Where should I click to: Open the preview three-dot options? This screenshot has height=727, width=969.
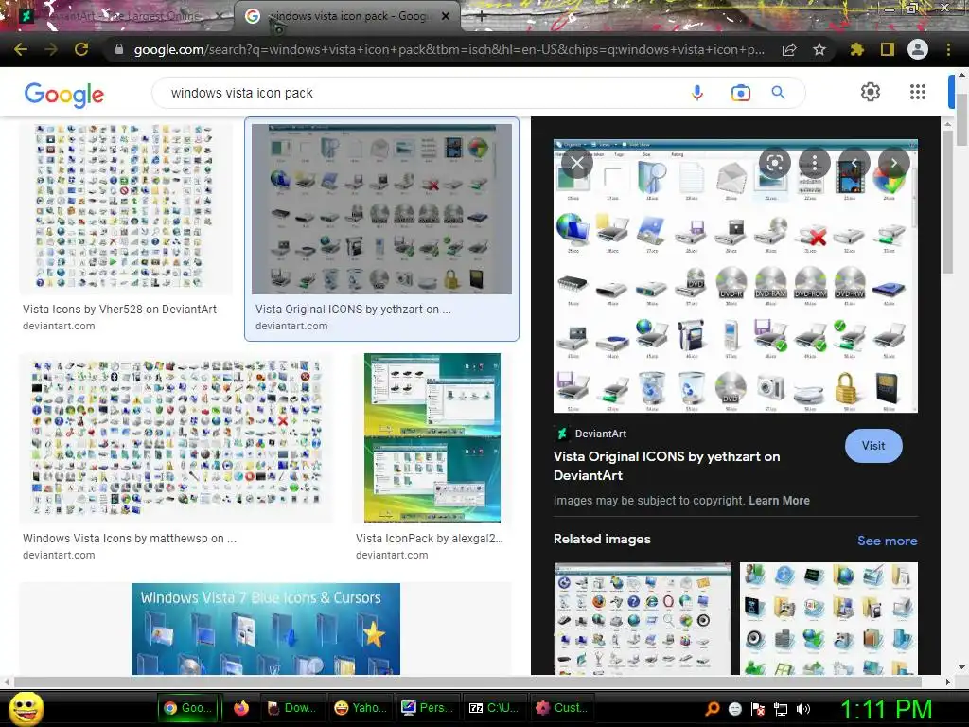point(815,163)
